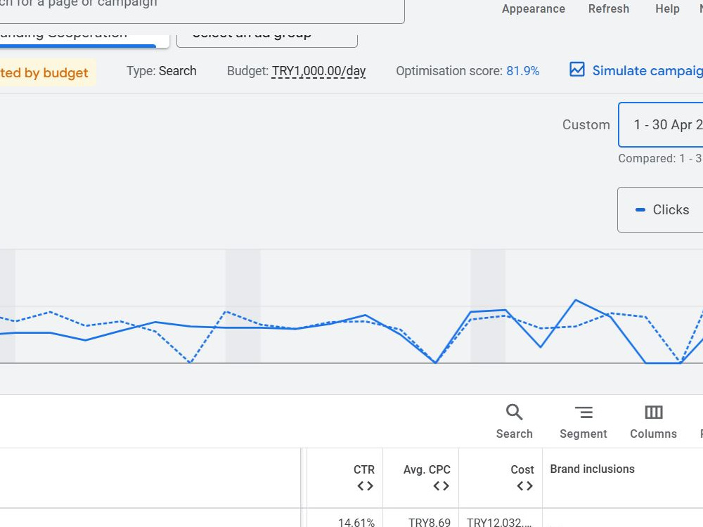Open the Clicks metric dropdown
The image size is (703, 527).
660,209
